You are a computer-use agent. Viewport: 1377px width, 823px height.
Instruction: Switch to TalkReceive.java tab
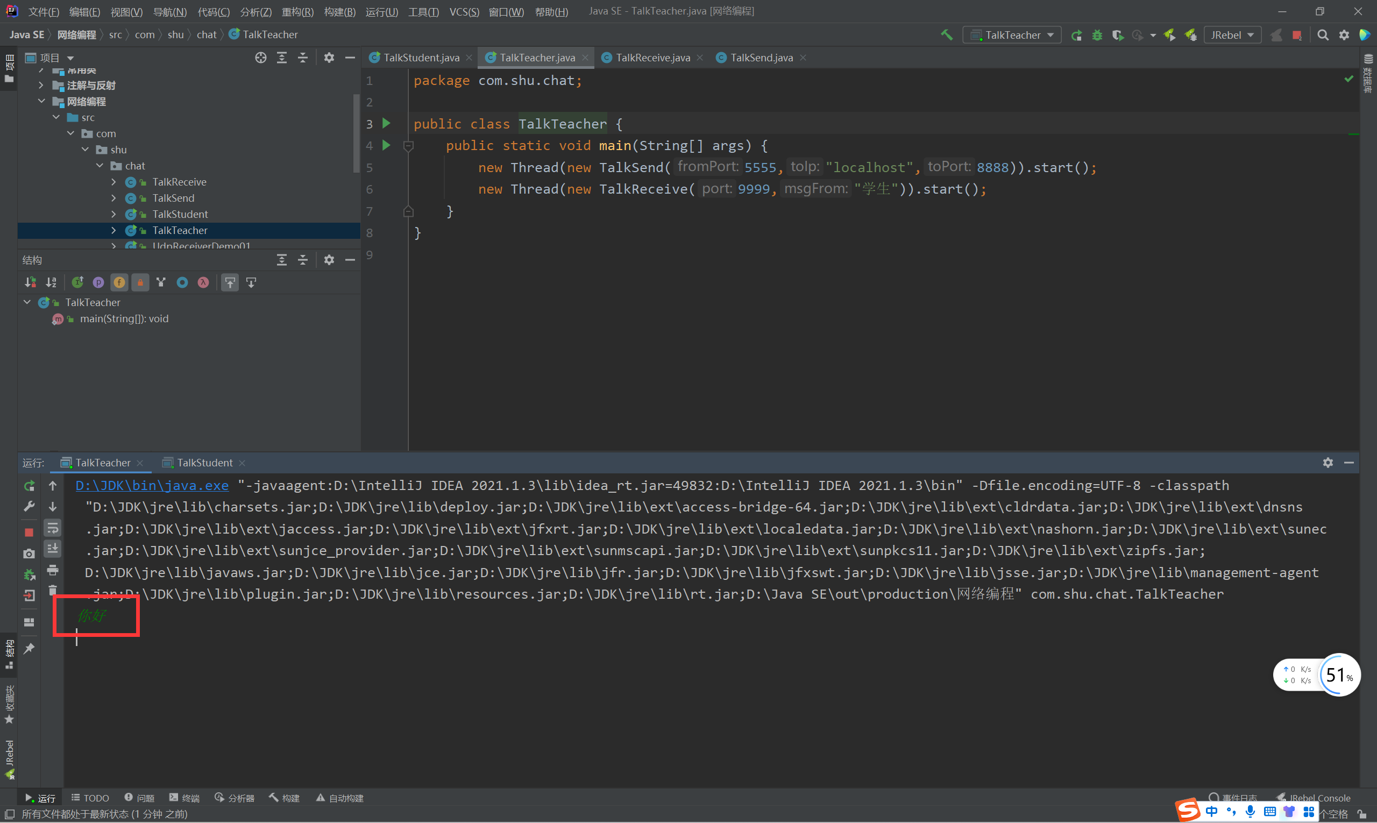click(x=647, y=57)
